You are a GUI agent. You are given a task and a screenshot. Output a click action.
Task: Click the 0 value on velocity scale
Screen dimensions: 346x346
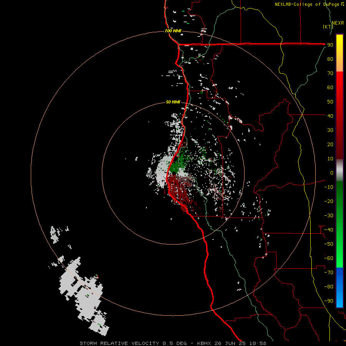pyautogui.click(x=332, y=173)
